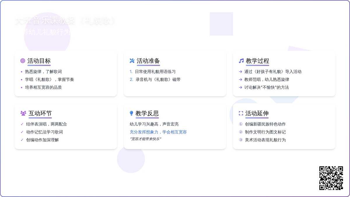
Task: Select the 教学反思 card heading
Action: pyautogui.click(x=147, y=113)
